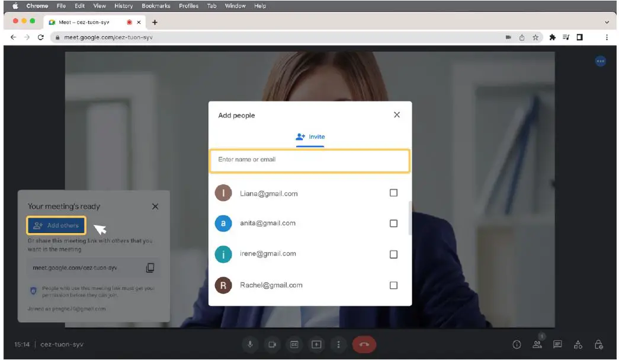Viewport: 619px width, 360px height.
Task: Open more options three-dot menu in call bar
Action: point(338,345)
